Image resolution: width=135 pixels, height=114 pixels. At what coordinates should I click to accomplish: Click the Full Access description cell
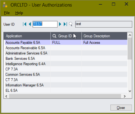pyautogui.click(x=104, y=43)
